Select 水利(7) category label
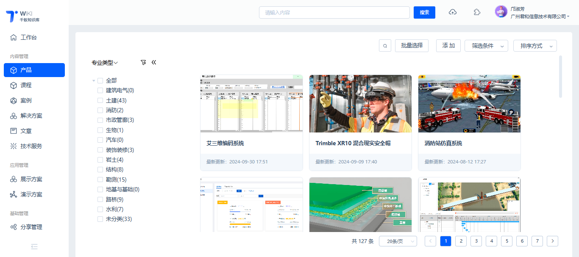 (114, 209)
